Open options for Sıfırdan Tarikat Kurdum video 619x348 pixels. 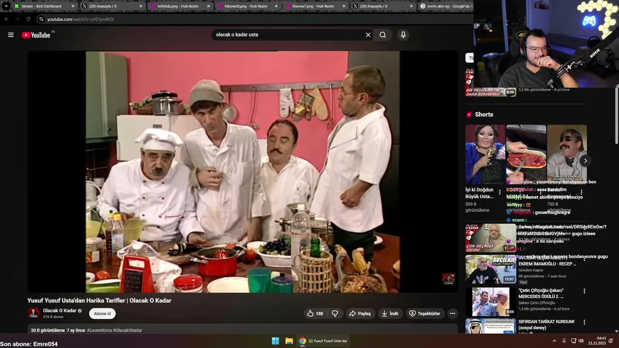(x=584, y=322)
